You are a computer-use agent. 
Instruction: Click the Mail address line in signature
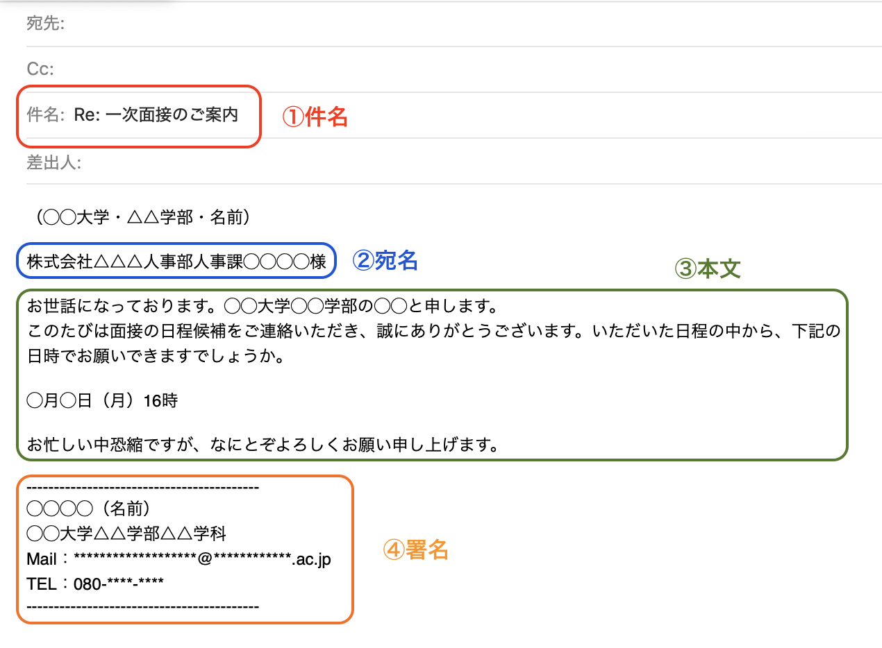(178, 559)
